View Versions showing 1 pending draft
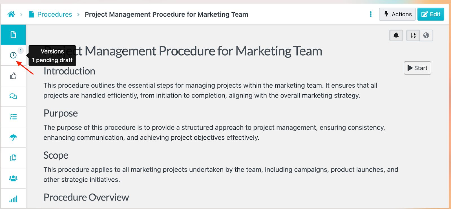Screen dimensions: 451x209 pos(13,55)
